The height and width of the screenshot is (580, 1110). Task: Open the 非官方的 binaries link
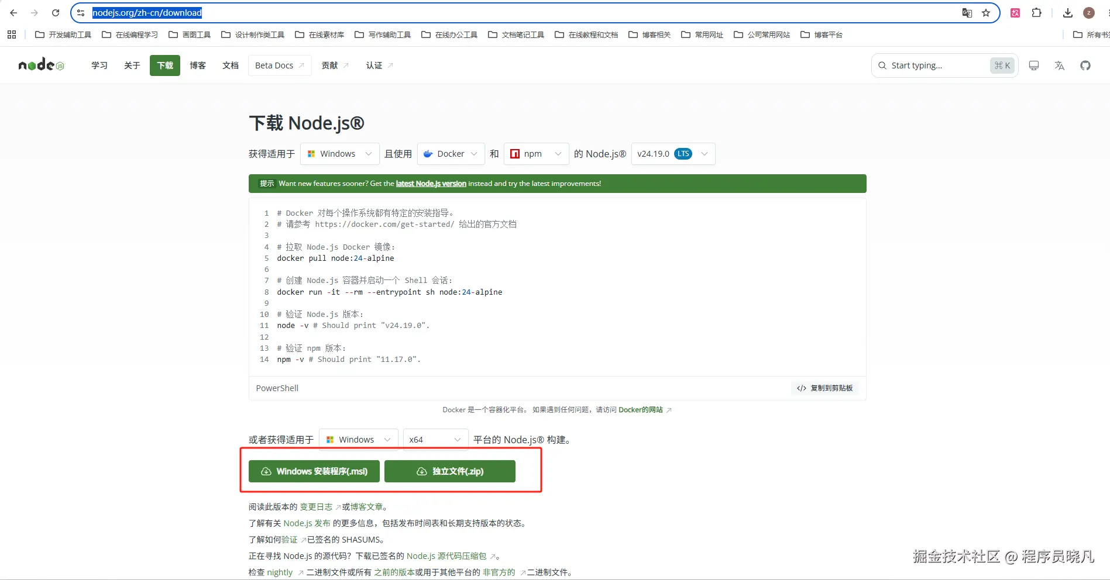pyautogui.click(x=499, y=572)
